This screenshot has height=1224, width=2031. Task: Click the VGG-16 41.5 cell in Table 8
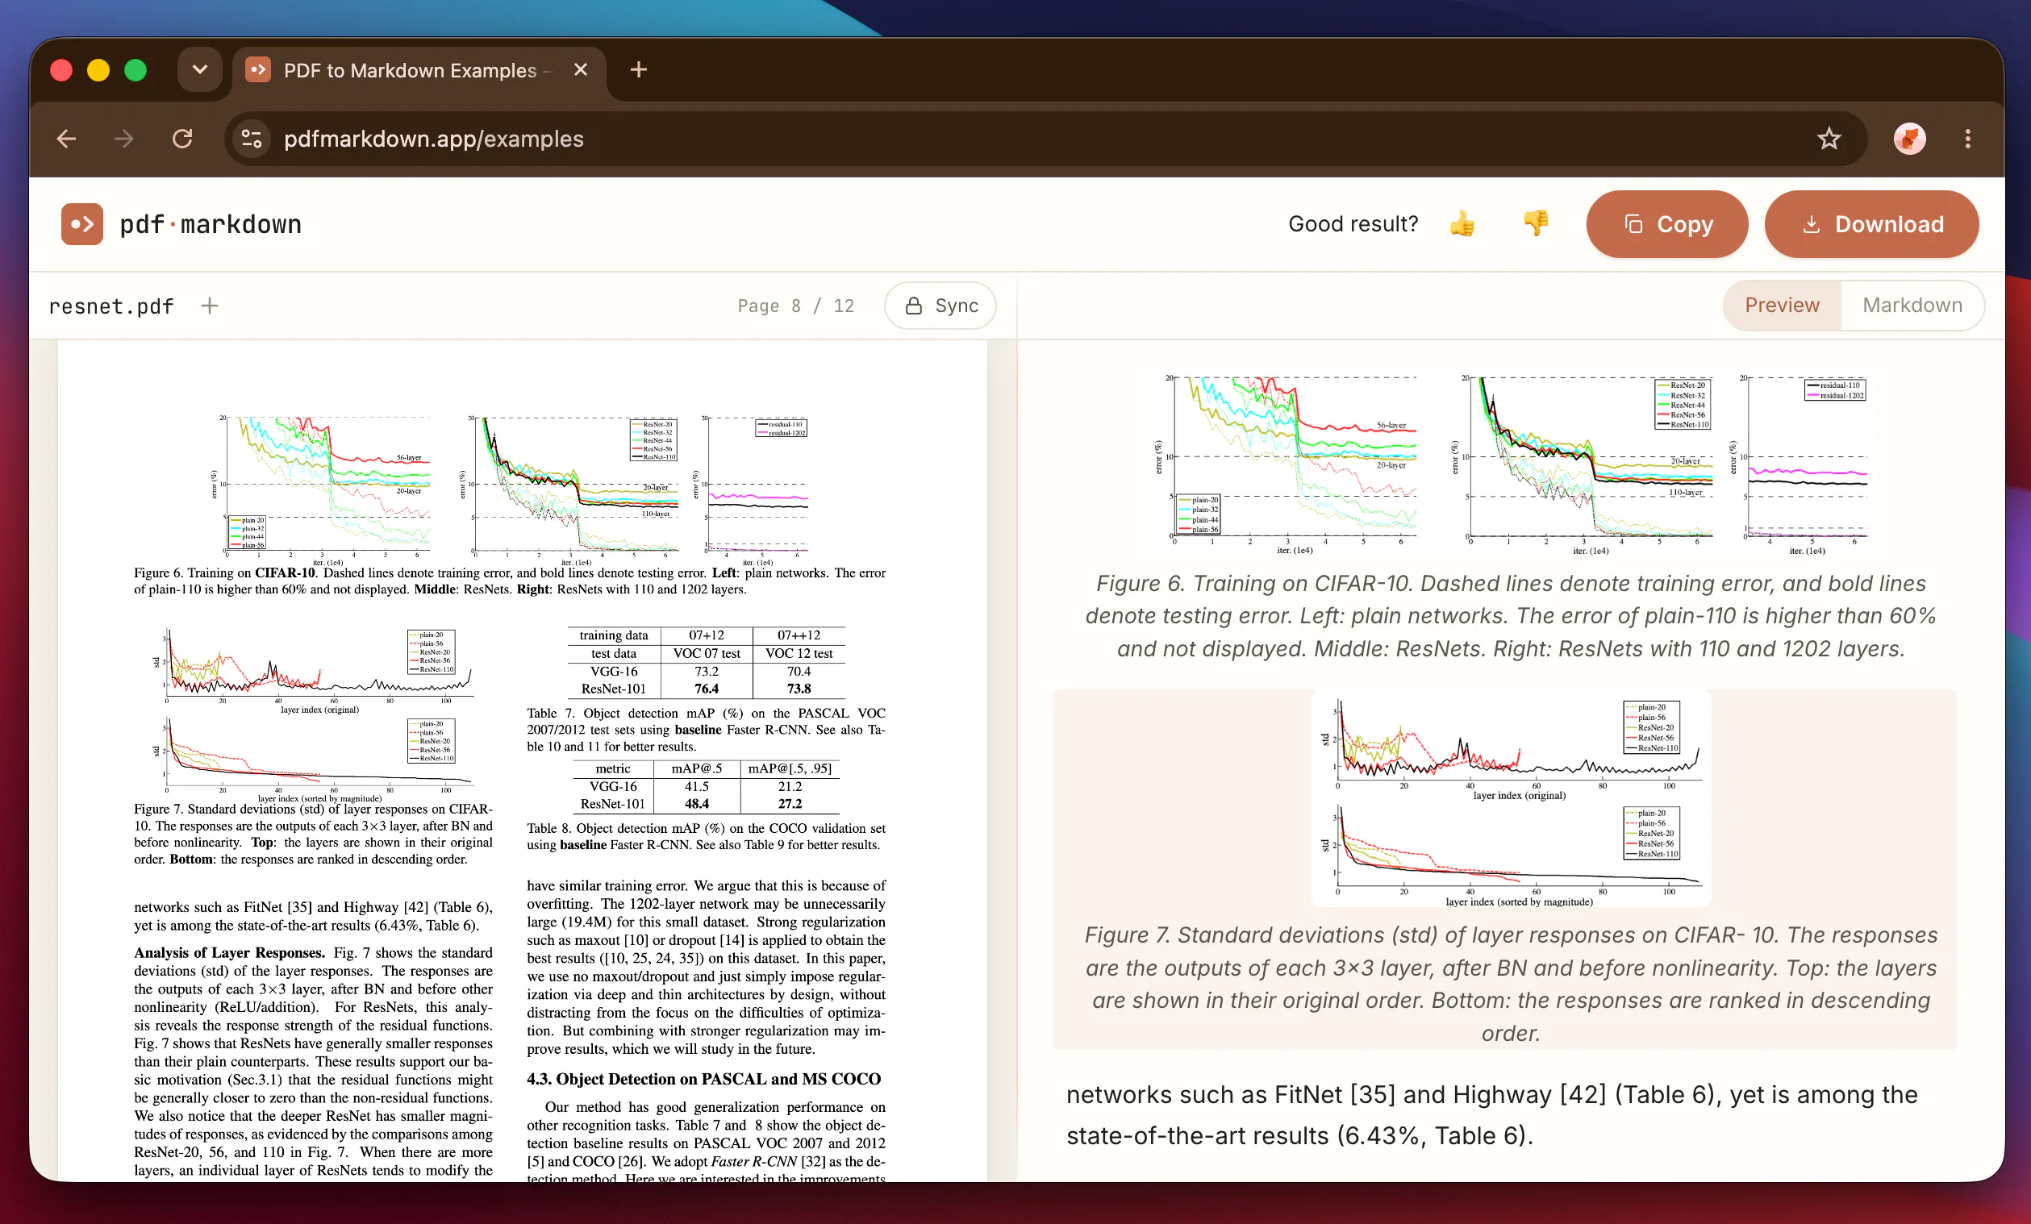[697, 786]
